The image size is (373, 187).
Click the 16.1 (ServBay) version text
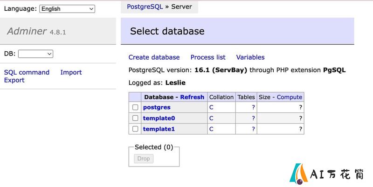[221, 70]
